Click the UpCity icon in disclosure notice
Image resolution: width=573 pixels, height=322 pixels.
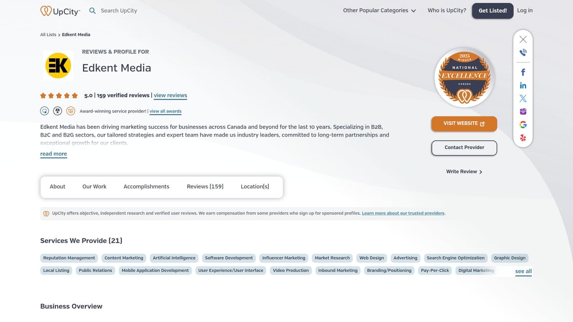coord(46,214)
